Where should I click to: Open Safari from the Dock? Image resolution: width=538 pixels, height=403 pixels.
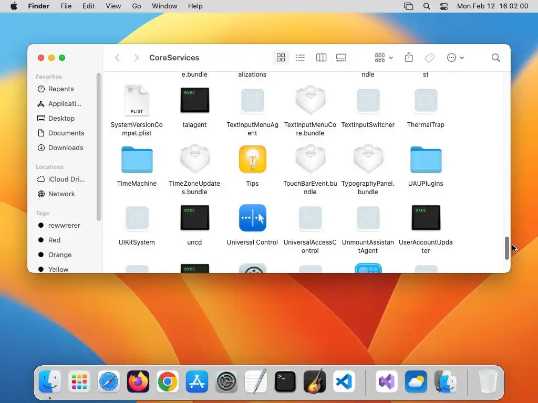click(109, 381)
